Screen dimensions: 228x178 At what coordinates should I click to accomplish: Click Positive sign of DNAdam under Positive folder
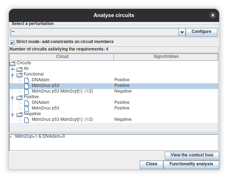click(122, 102)
